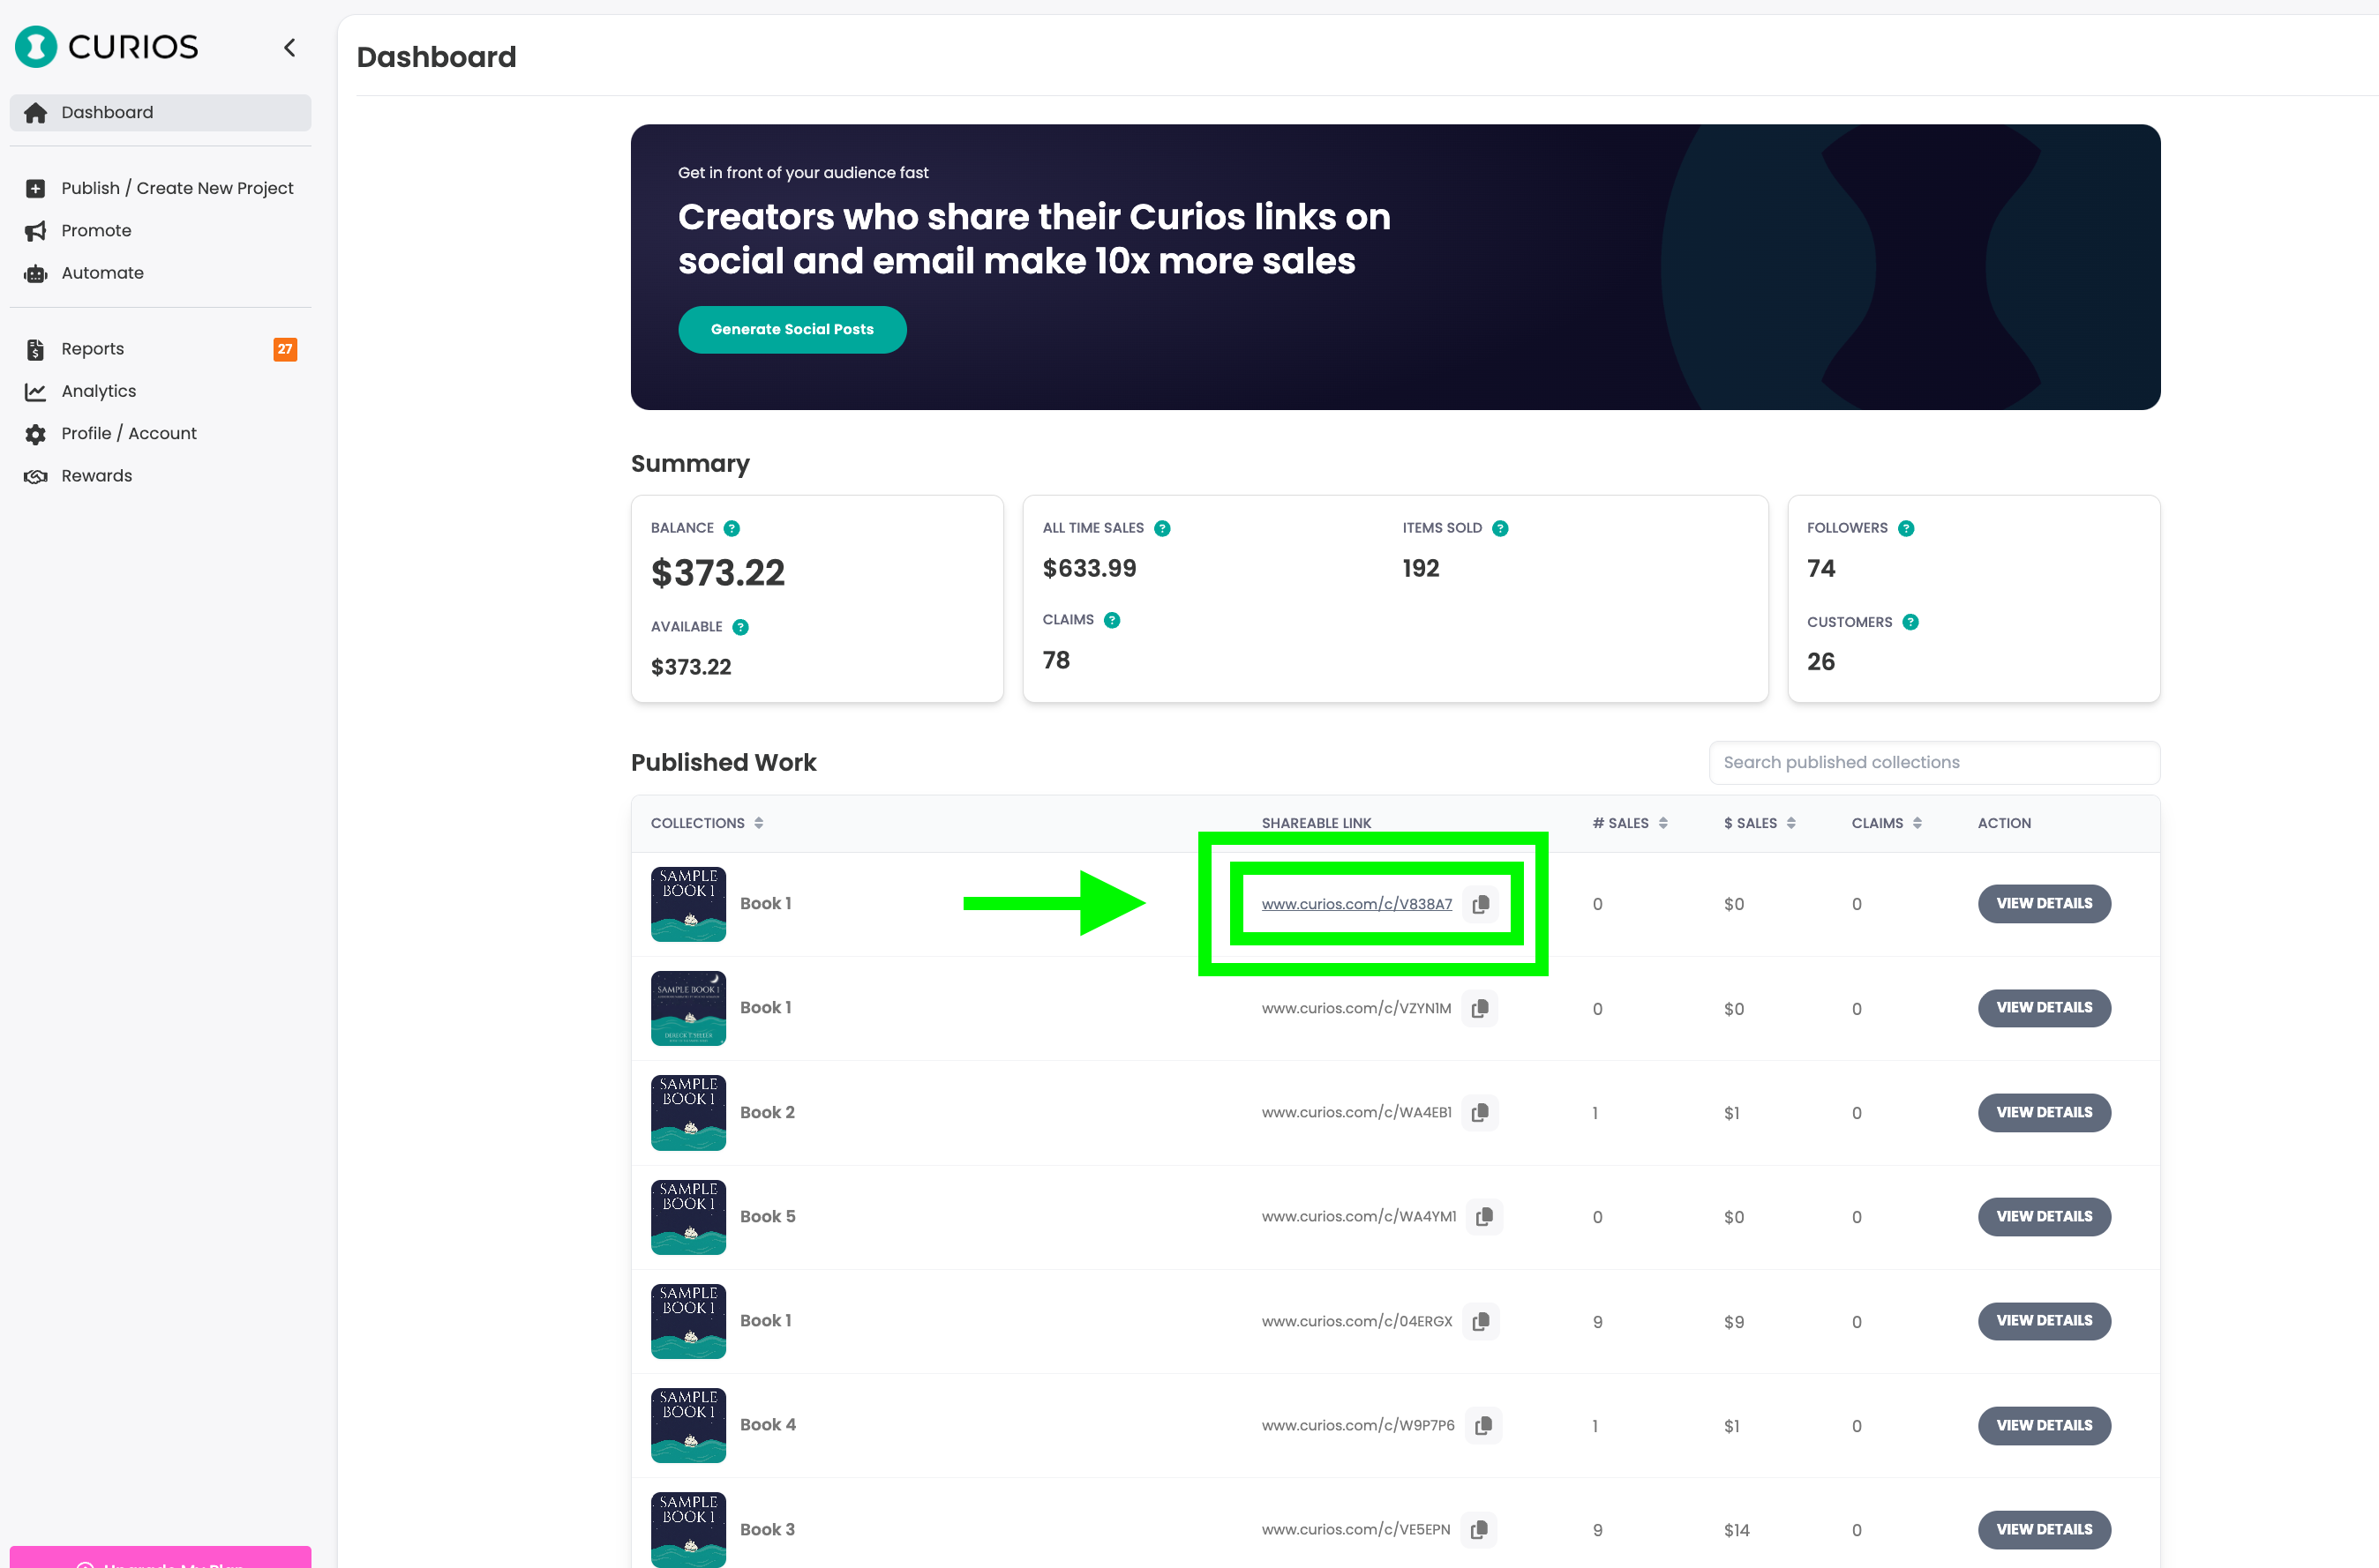Screen dimensions: 2379x1568
Task: Click Book 1 cover thumbnail for V838A7
Action: (x=688, y=904)
